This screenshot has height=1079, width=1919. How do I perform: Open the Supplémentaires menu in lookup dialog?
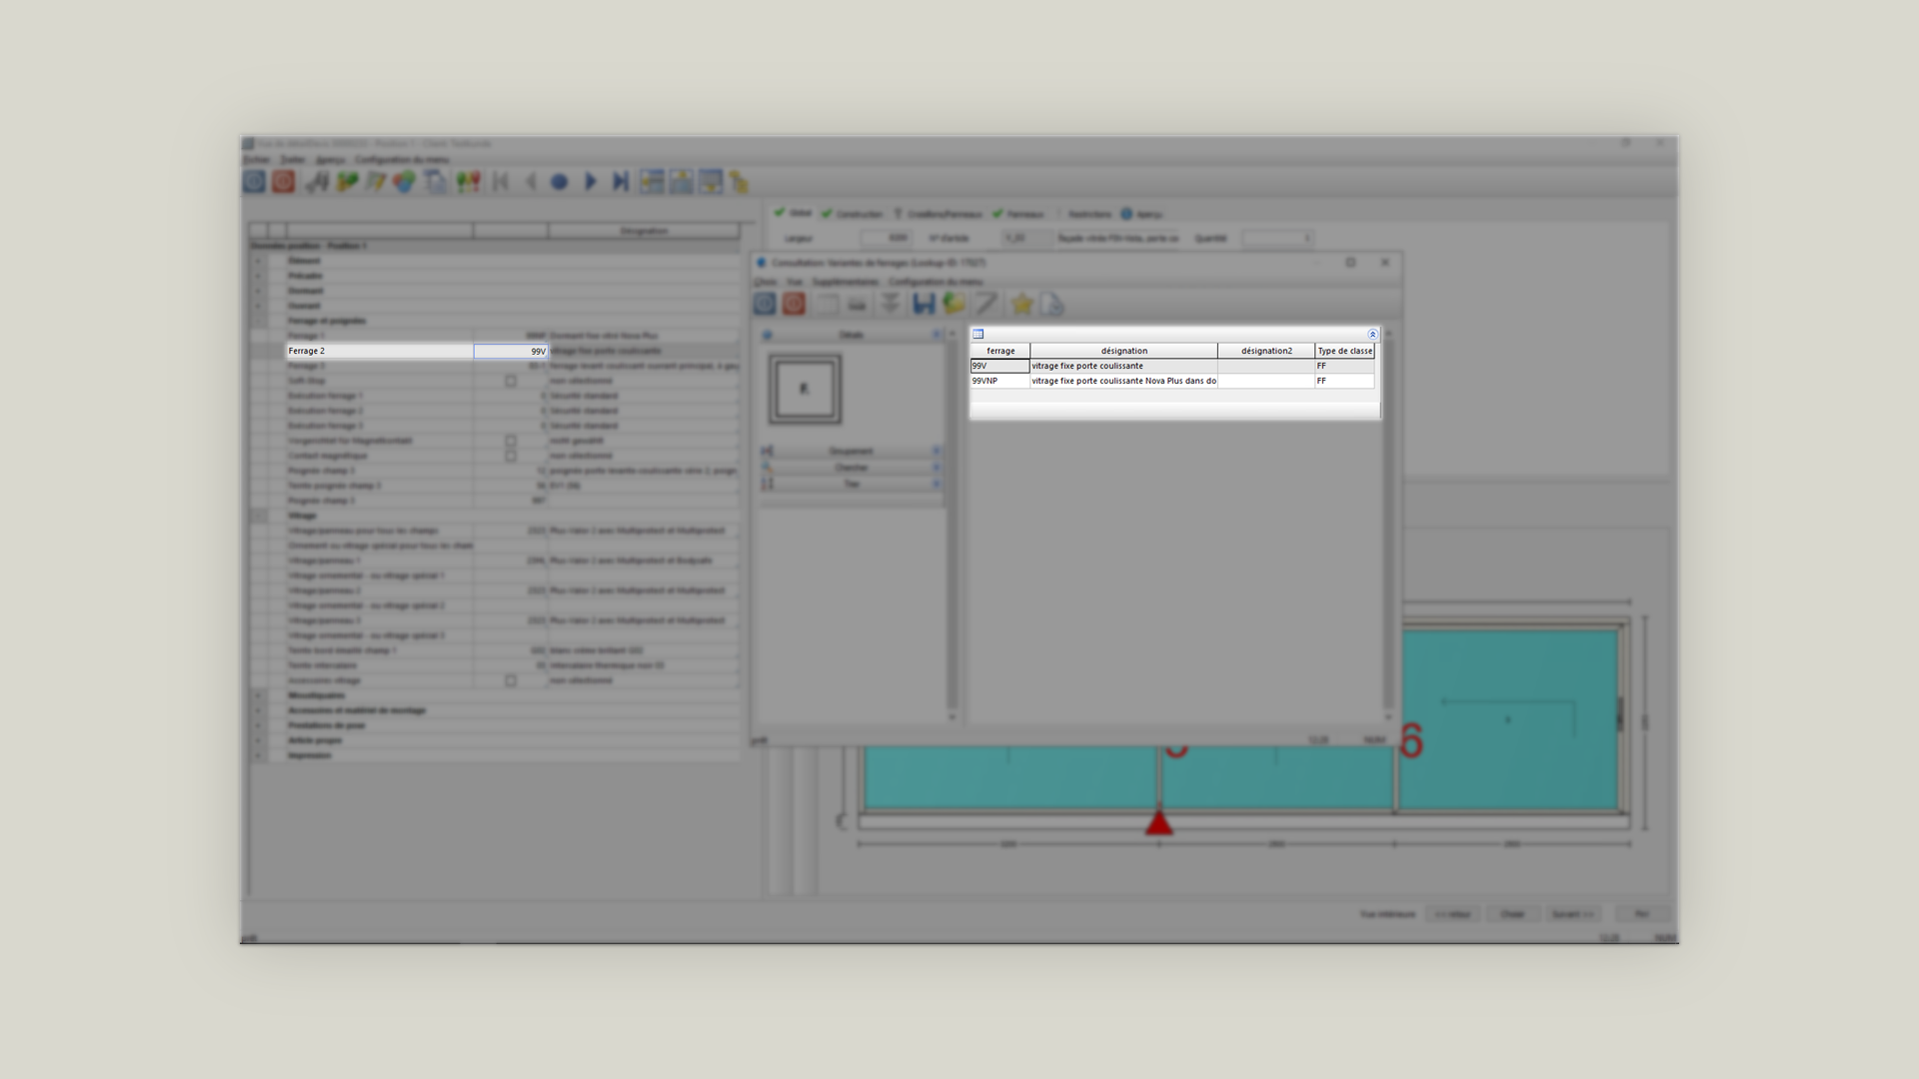coord(845,282)
